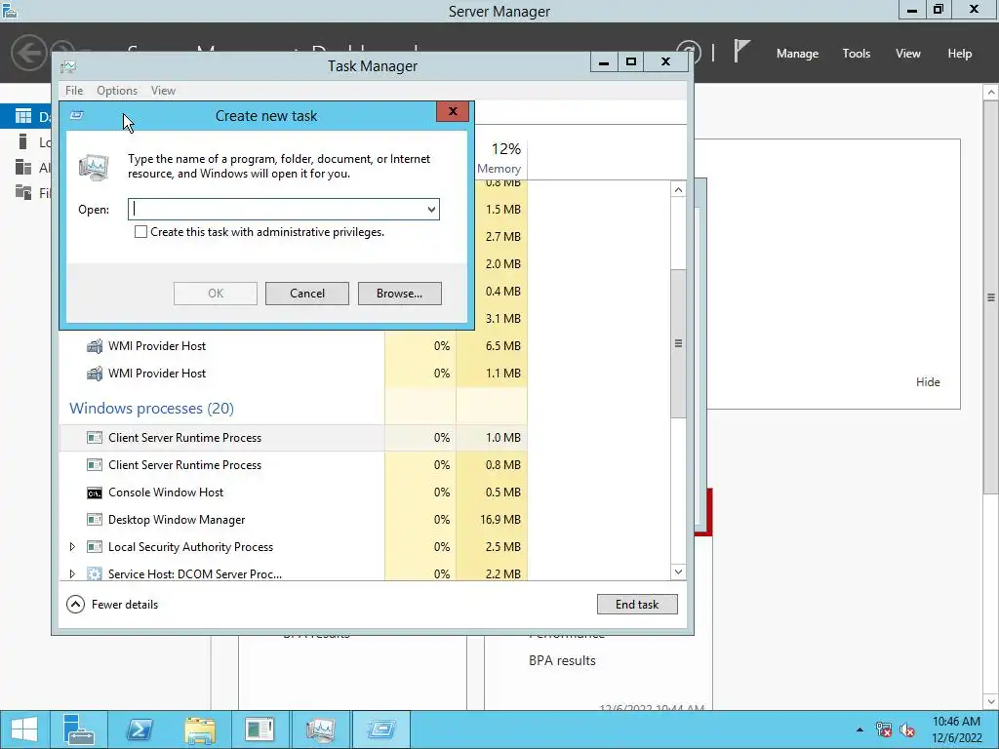Click the Cancel button in Create new task
This screenshot has width=999, height=749.
click(x=307, y=294)
